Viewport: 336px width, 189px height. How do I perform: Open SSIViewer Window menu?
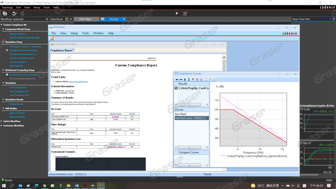[x=98, y=33]
